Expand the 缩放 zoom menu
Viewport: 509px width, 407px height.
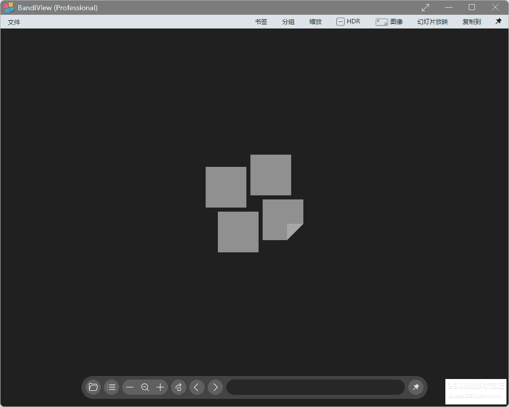click(x=316, y=22)
